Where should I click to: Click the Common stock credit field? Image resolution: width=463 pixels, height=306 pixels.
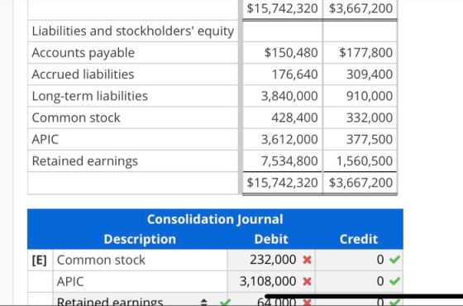(359, 260)
